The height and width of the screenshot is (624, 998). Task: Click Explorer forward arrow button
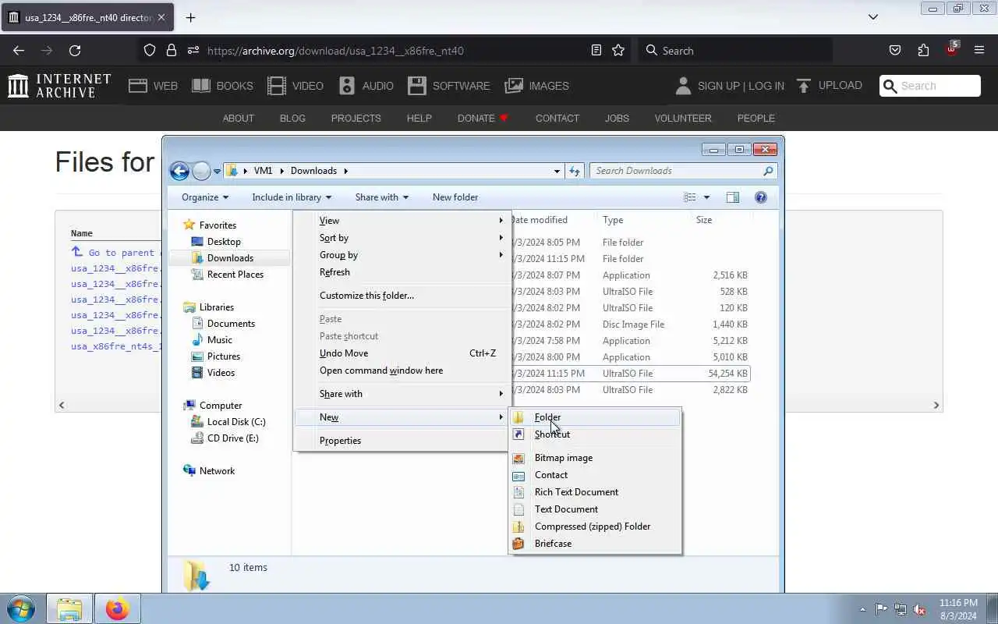tap(201, 171)
